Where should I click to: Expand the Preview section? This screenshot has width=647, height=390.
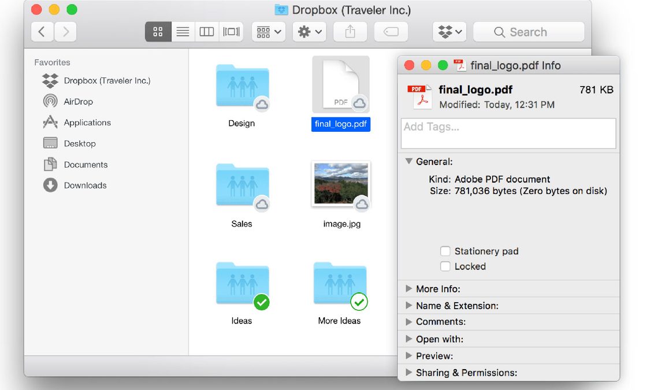409,355
